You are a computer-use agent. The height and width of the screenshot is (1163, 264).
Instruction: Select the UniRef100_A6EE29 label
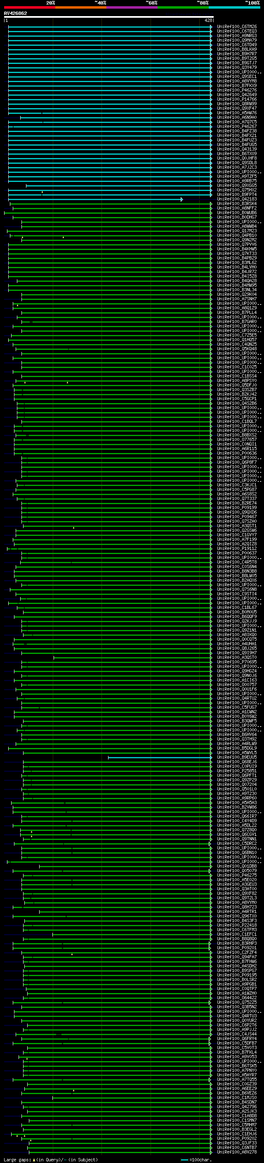pyautogui.click(x=237, y=1089)
